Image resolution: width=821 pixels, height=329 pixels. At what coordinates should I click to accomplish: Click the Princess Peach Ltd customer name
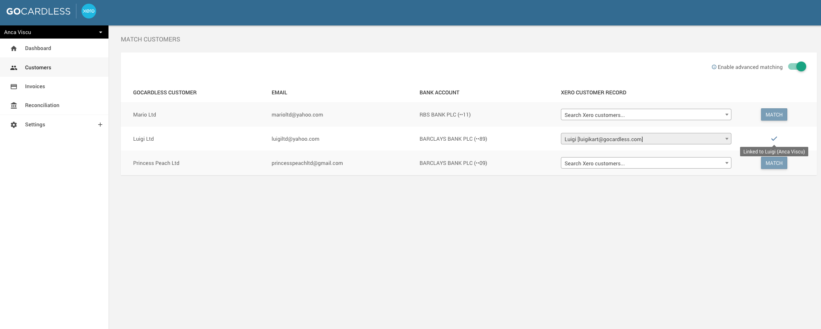click(x=156, y=163)
